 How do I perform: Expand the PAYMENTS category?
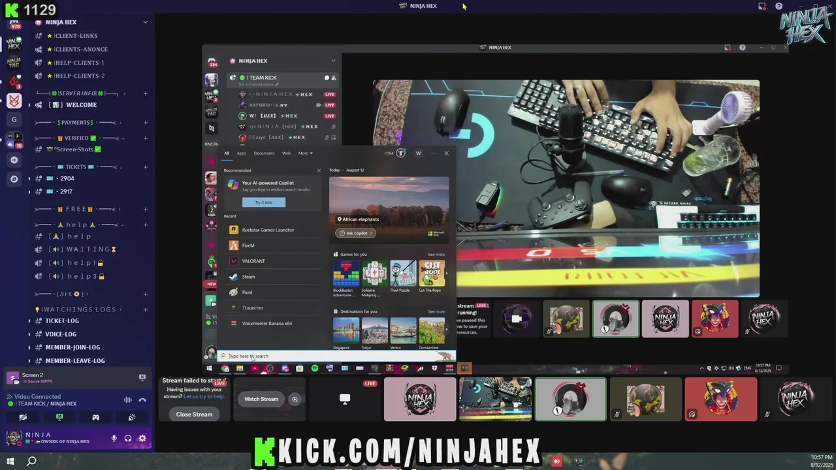click(x=75, y=123)
